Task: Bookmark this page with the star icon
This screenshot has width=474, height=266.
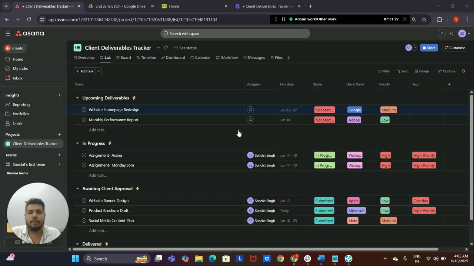Action: (424, 19)
